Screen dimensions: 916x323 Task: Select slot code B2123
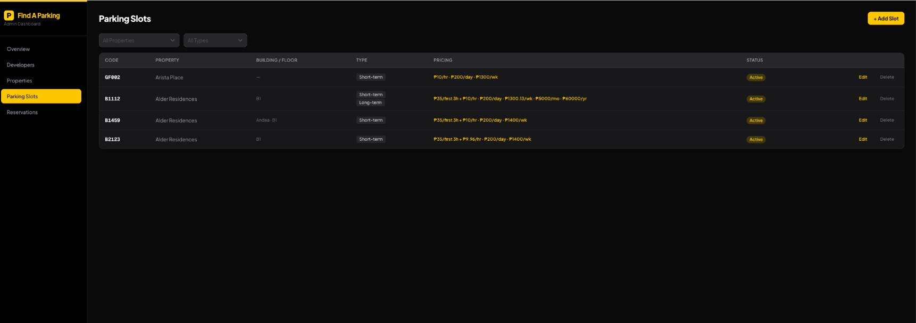pyautogui.click(x=112, y=140)
